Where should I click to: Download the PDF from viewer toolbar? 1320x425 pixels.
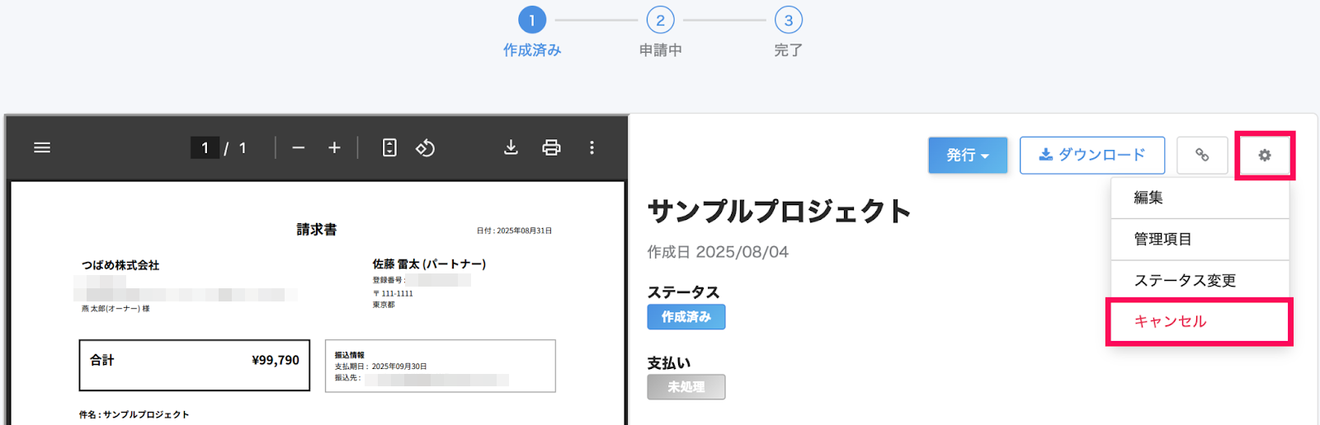point(511,147)
